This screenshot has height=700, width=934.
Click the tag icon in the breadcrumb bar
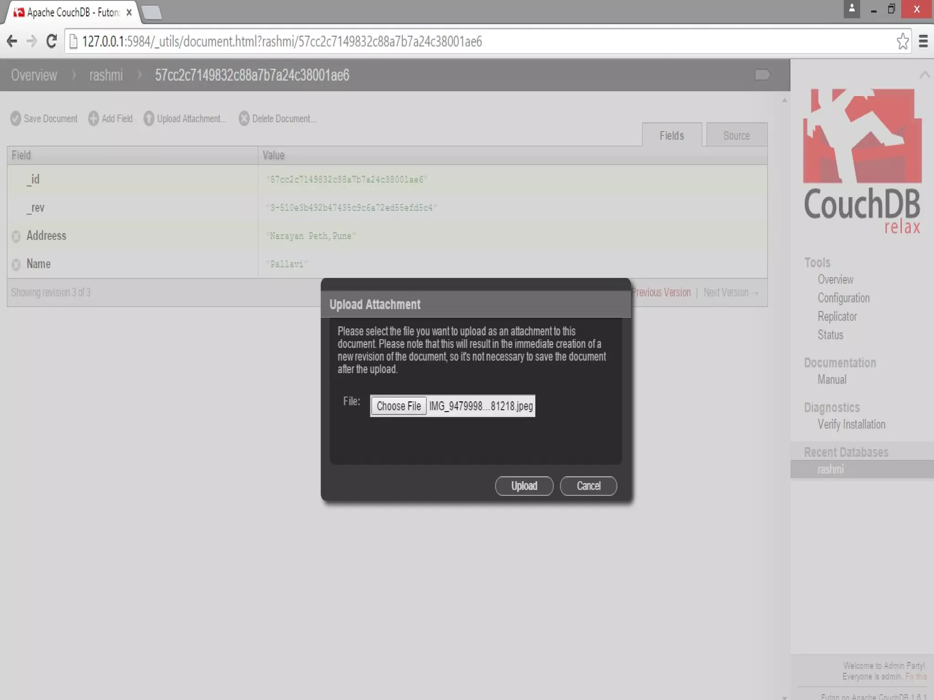click(x=763, y=75)
